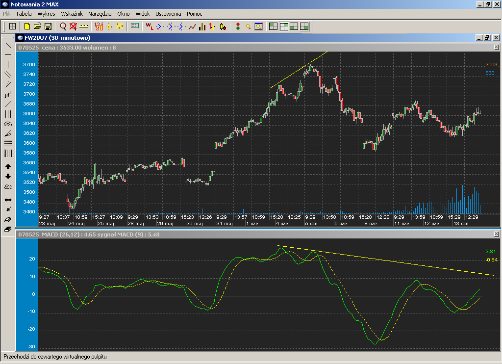
Task: Close the price chart panel
Action: (x=496, y=48)
